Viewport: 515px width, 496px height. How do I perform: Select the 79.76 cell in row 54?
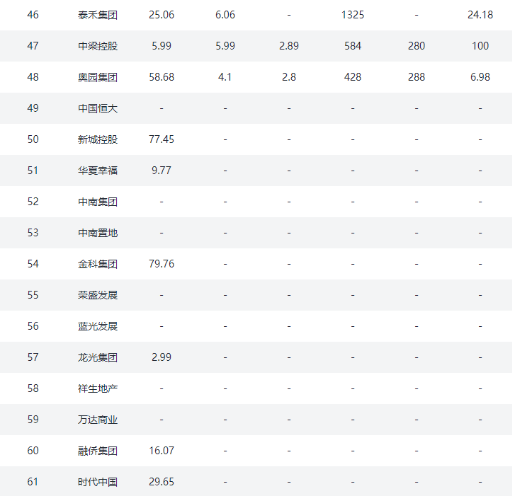[162, 264]
